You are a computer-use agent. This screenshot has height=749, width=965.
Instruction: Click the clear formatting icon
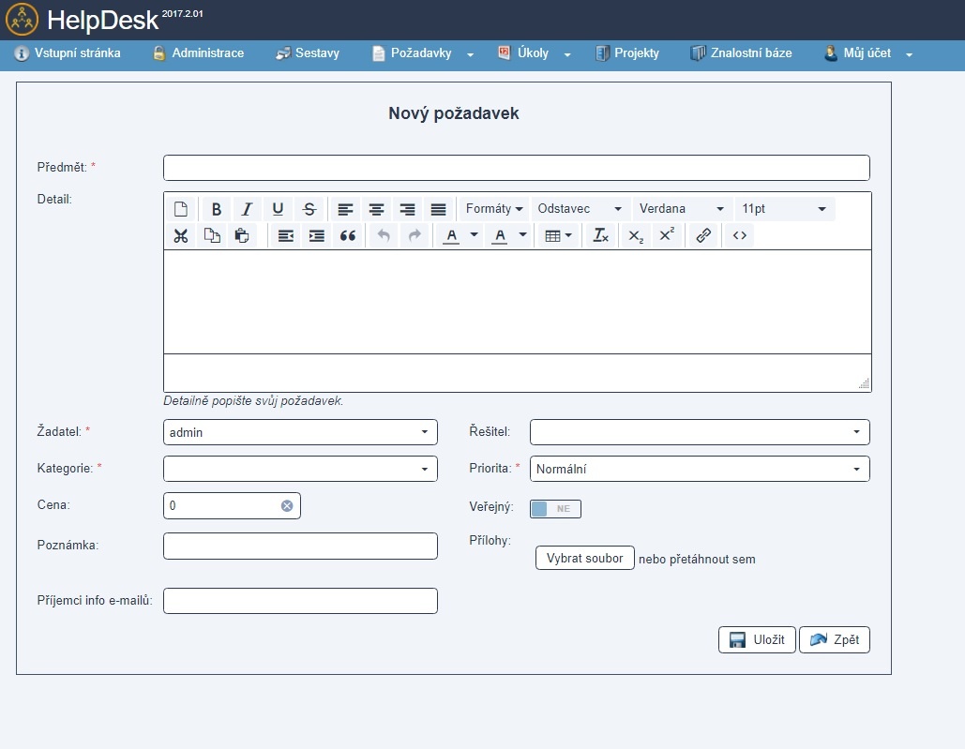(600, 235)
